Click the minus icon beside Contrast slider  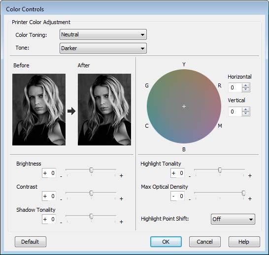tap(61, 199)
